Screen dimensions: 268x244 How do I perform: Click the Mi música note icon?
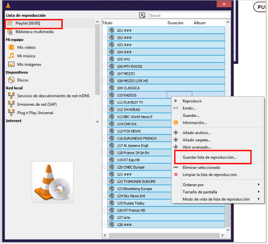[11, 56]
